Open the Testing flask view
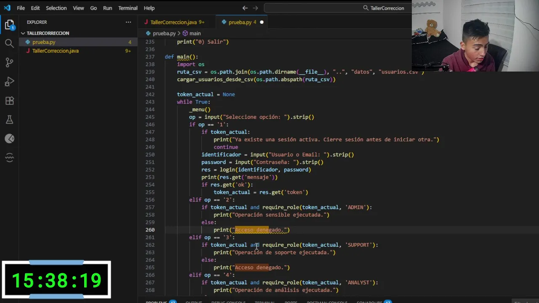Screen dimensions: 539x303 point(9,120)
